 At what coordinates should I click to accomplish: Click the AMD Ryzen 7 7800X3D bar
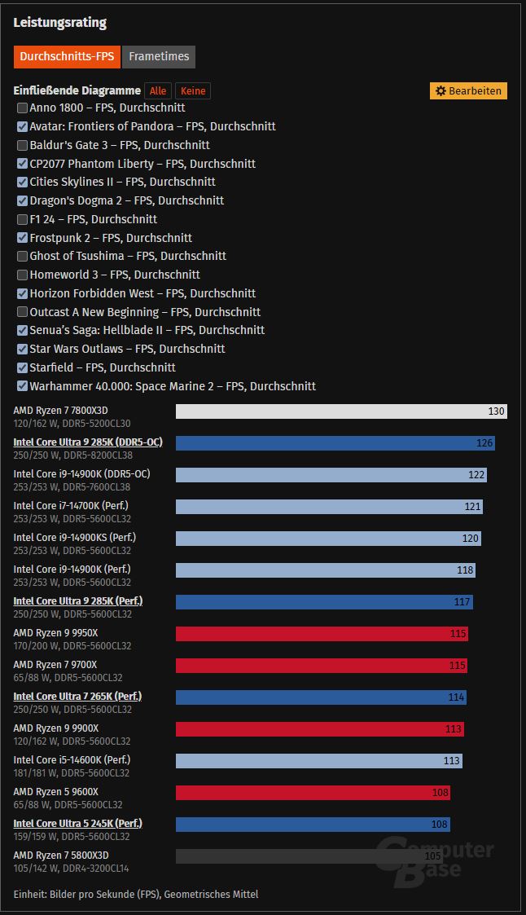341,411
